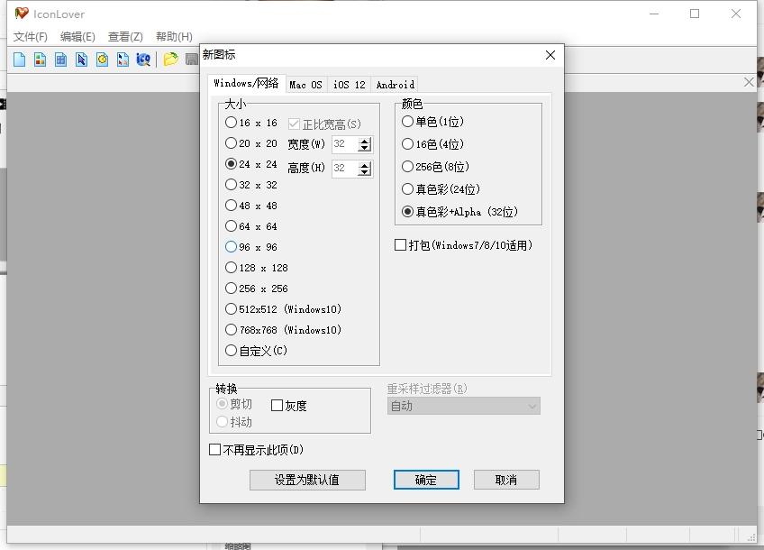This screenshot has height=550, width=764.
Task: Open the icon search (ICQ) tool
Action: click(x=144, y=59)
